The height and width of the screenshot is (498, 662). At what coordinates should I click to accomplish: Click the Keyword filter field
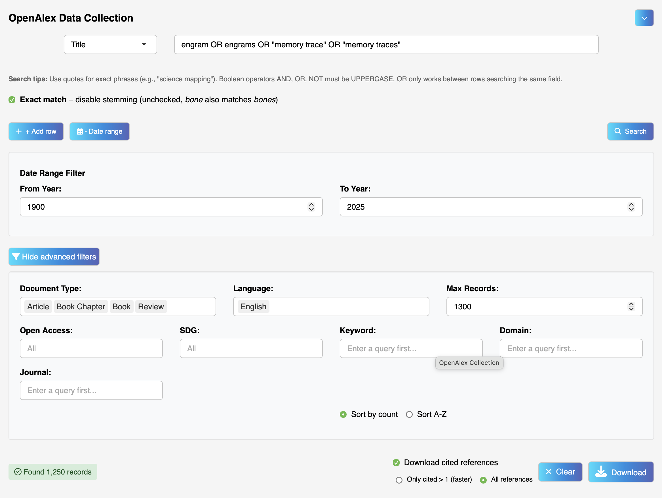(x=411, y=348)
